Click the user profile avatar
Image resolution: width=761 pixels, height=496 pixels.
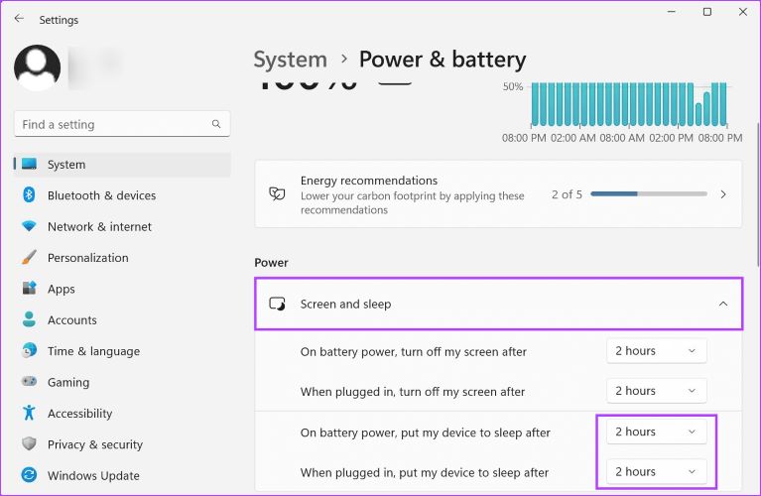[38, 67]
